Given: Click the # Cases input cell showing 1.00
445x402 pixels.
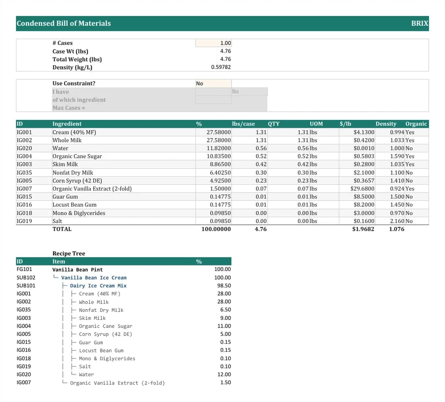Looking at the screenshot, I should click(x=213, y=43).
